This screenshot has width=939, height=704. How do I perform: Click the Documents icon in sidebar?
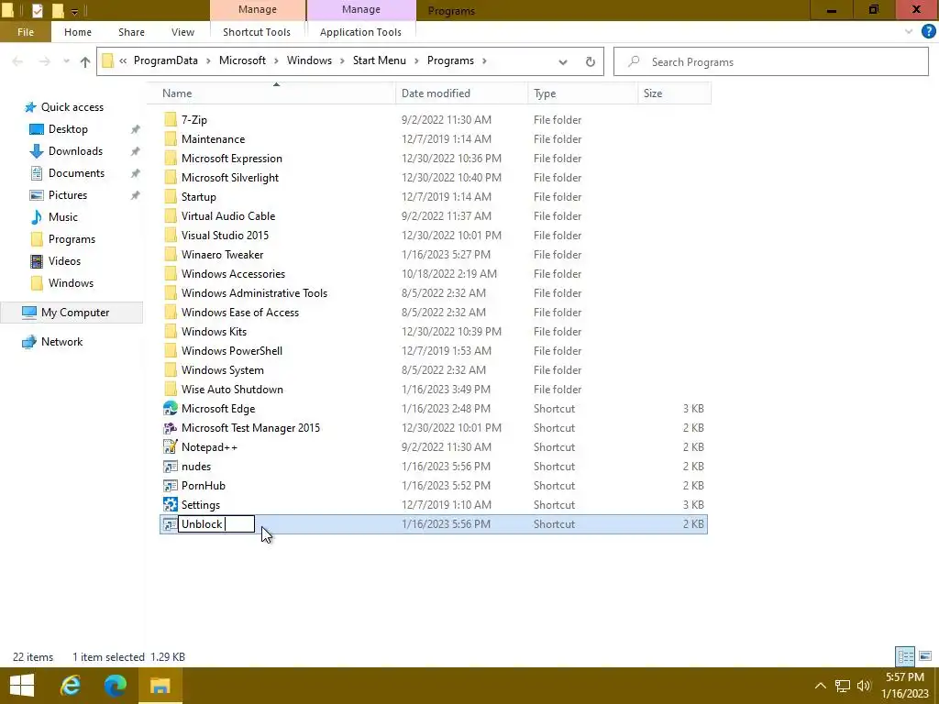pos(37,173)
